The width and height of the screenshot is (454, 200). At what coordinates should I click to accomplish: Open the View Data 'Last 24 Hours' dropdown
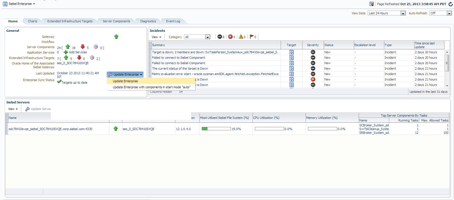coord(387,13)
